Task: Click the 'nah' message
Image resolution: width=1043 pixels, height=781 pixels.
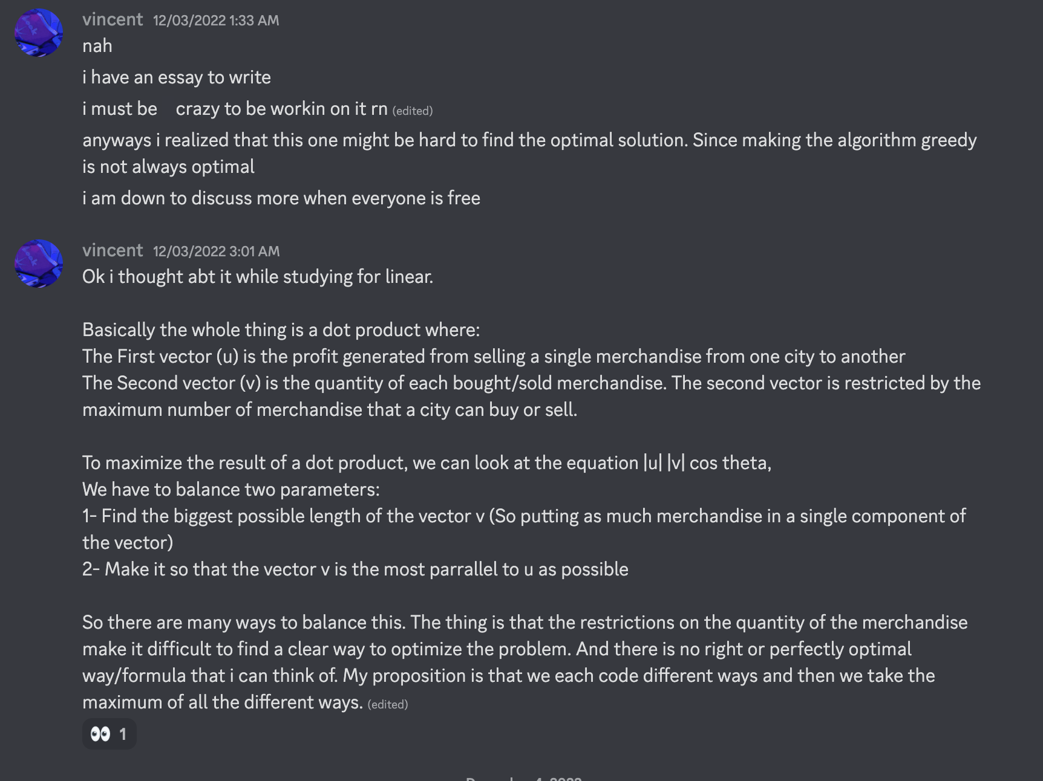Action: click(x=97, y=46)
